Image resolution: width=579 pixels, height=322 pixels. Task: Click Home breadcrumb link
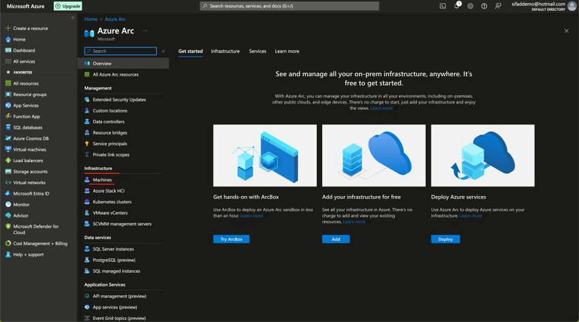click(91, 19)
